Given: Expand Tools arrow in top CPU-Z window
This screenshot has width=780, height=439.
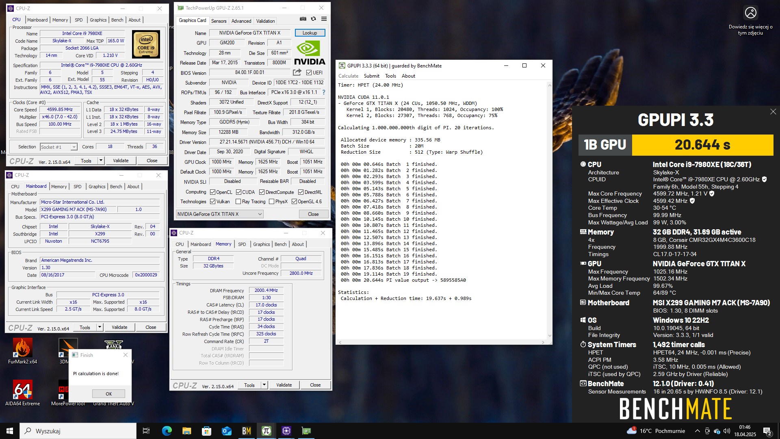Looking at the screenshot, I should (101, 161).
